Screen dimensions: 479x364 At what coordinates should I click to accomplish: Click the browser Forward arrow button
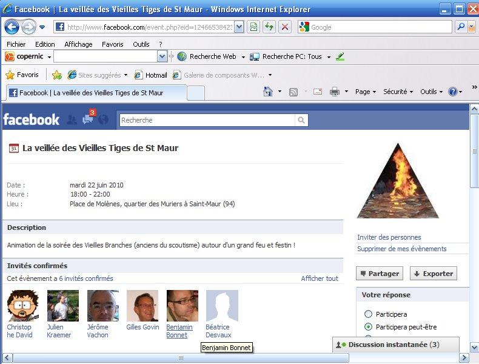28,27
